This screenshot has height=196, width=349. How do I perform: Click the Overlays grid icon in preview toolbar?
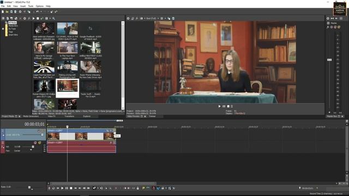pos(162,19)
